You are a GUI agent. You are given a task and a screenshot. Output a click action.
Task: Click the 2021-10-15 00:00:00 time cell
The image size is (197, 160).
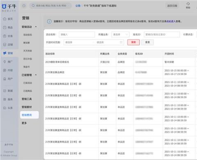pyautogui.click(x=176, y=72)
